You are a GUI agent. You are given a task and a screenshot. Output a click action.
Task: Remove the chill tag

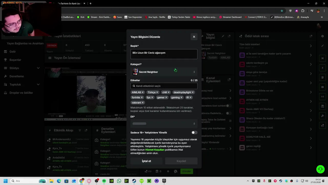169,92
